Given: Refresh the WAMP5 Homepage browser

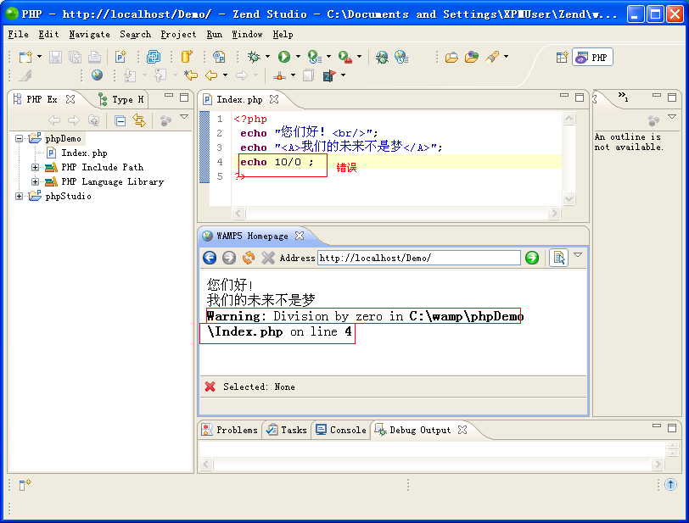Looking at the screenshot, I should pyautogui.click(x=249, y=258).
